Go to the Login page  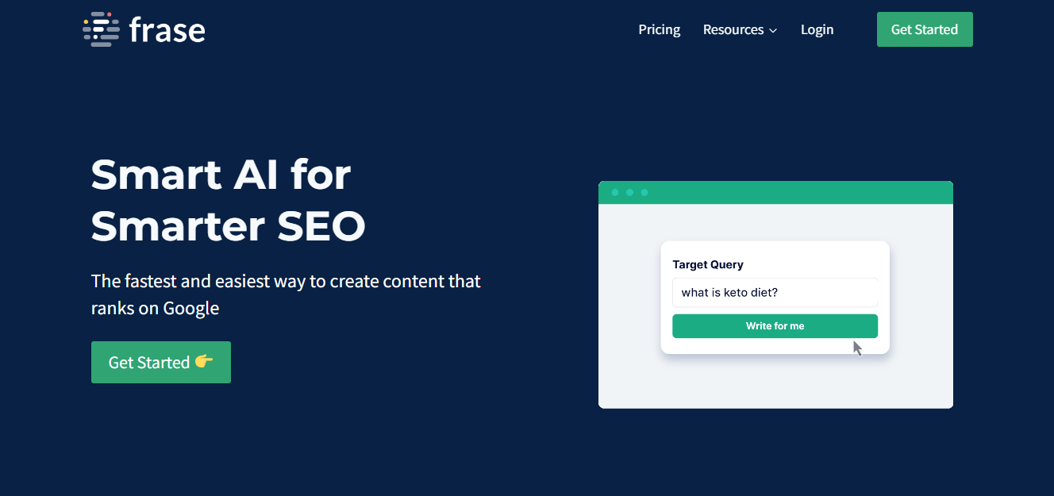817,29
